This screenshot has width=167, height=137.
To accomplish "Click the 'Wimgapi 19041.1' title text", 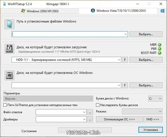I will pyautogui.click(x=58, y=4).
